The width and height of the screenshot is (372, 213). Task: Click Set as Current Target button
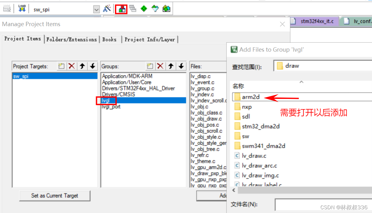(55, 196)
